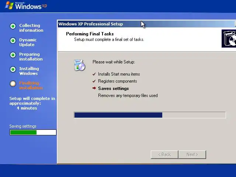Click orange 'Finalizing installation' label

coord(31,85)
